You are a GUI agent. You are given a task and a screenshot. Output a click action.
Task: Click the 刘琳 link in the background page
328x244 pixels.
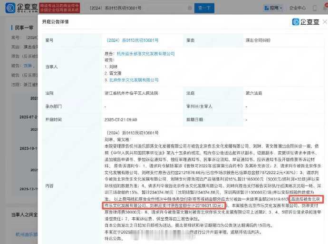coord(28,66)
